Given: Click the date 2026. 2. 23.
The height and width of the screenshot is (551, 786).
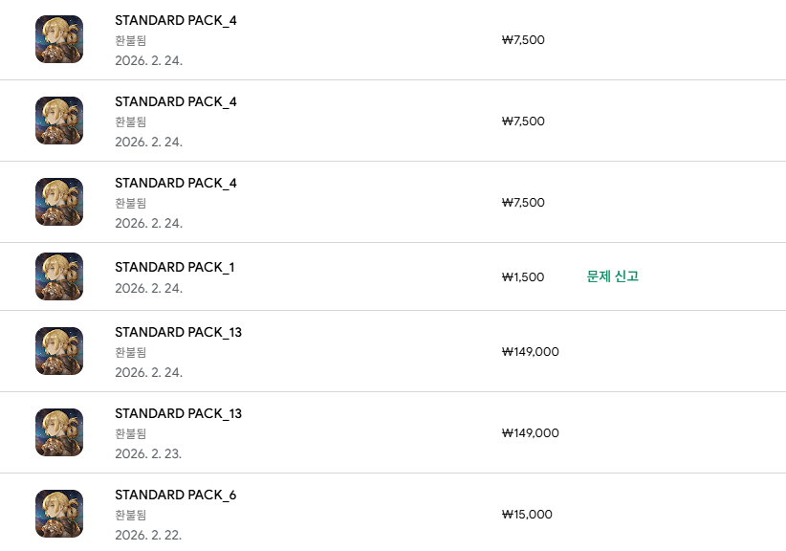Looking at the screenshot, I should pyautogui.click(x=148, y=453).
